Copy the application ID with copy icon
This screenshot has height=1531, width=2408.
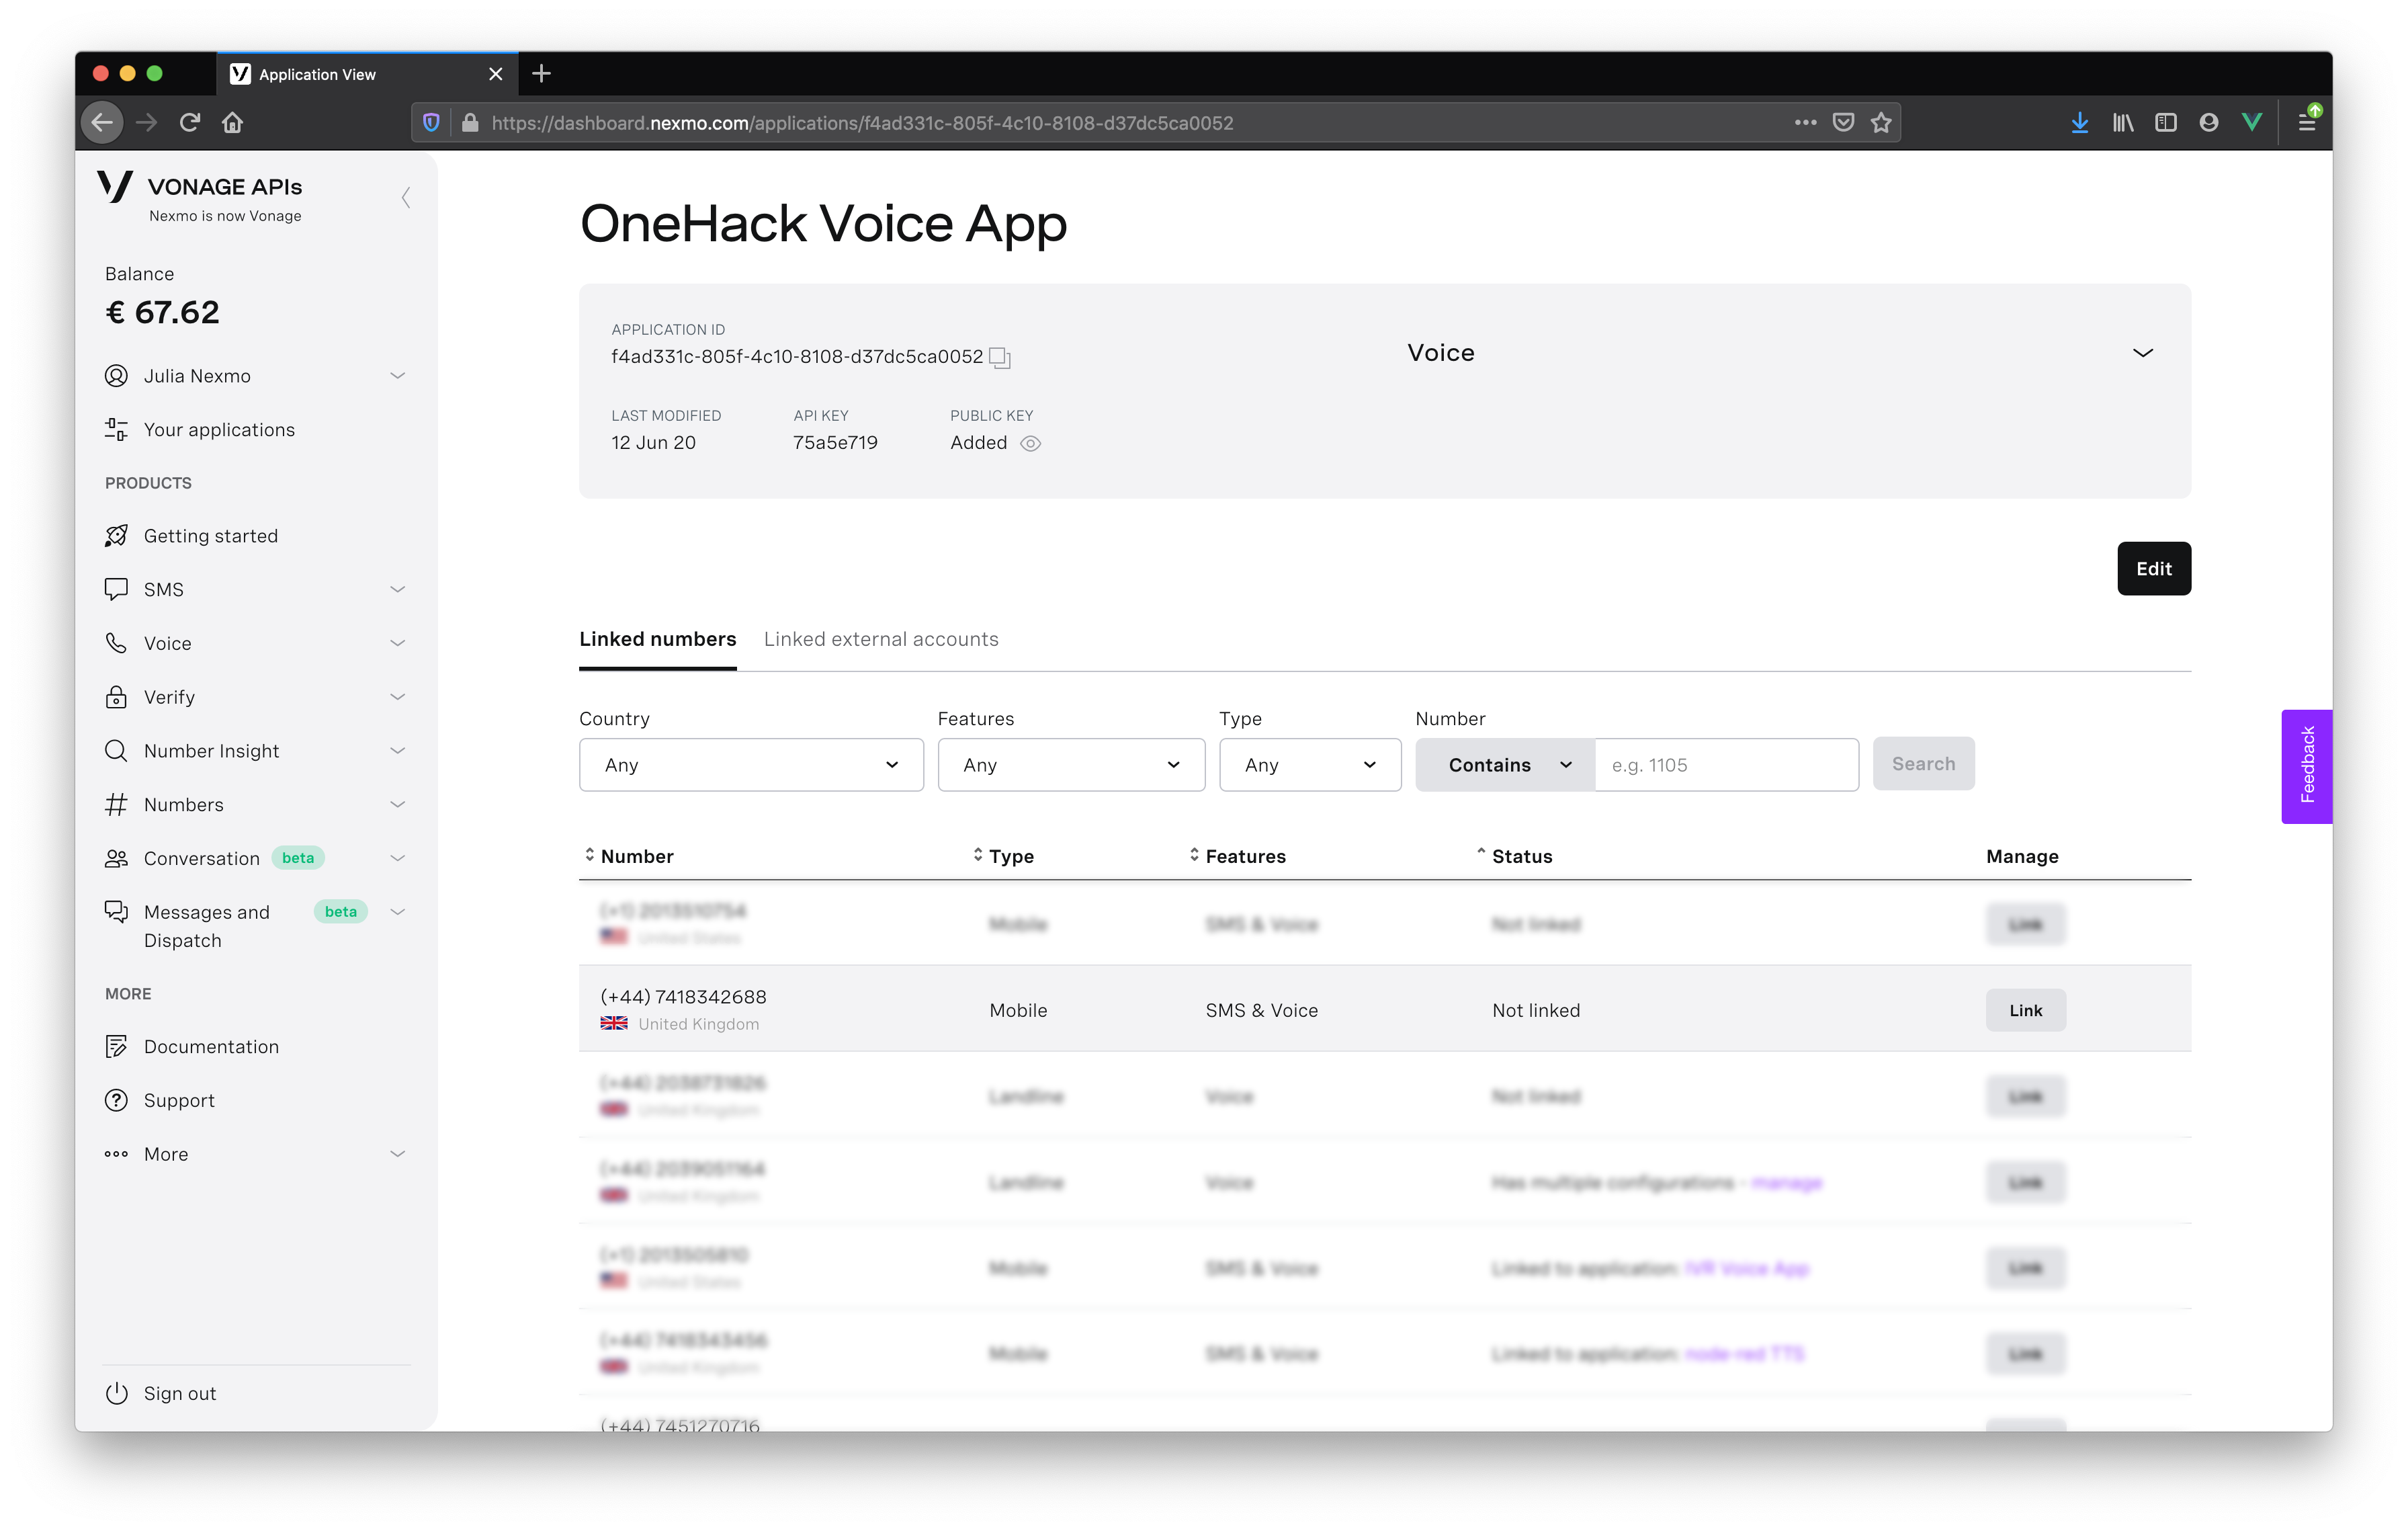[1000, 357]
